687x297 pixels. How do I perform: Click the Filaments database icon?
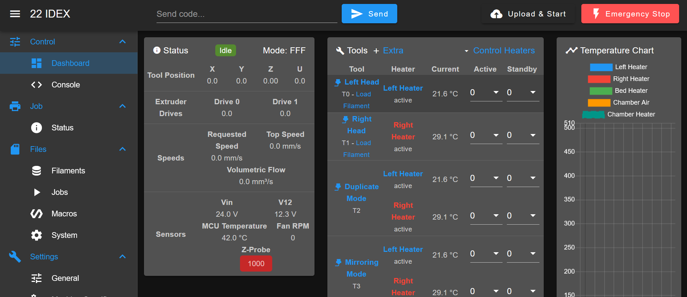pos(37,171)
